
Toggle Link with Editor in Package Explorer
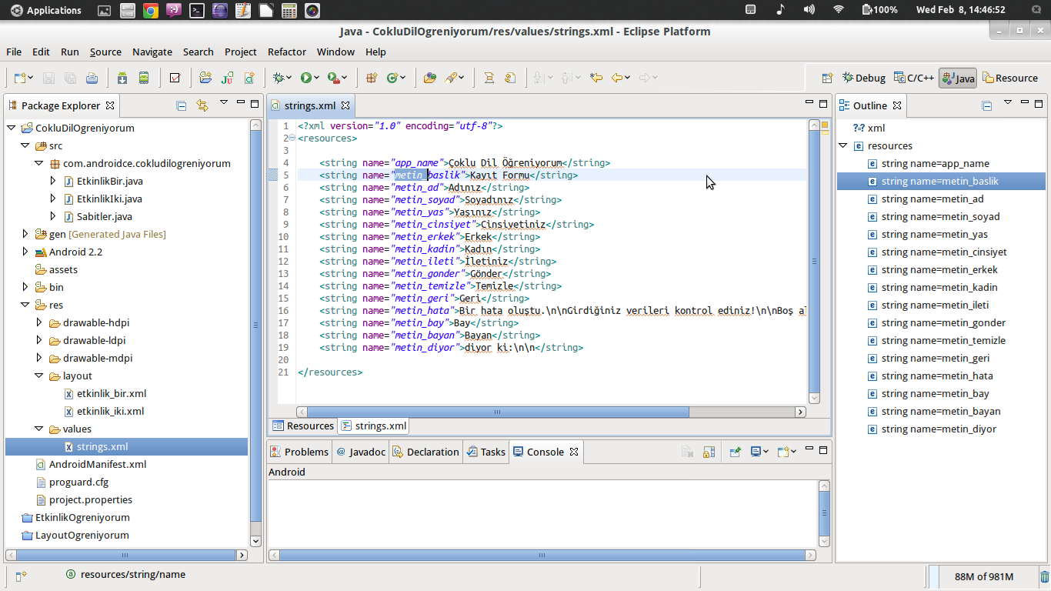pos(202,105)
